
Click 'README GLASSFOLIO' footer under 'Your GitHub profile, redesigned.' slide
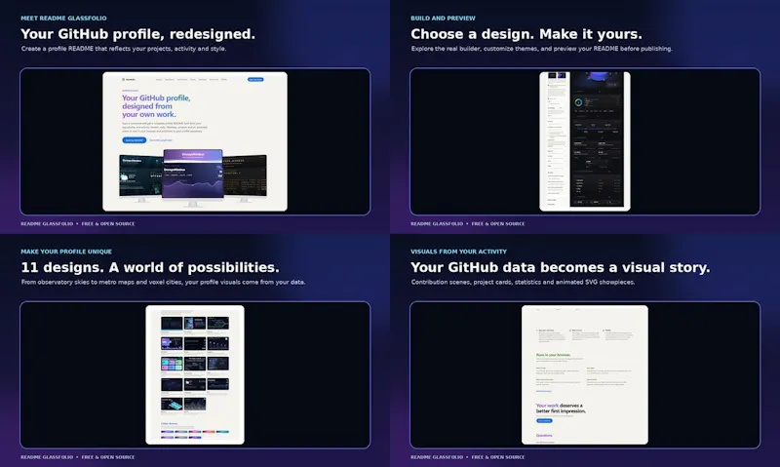tap(47, 224)
